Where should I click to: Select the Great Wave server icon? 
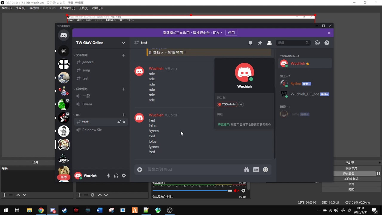click(x=64, y=78)
